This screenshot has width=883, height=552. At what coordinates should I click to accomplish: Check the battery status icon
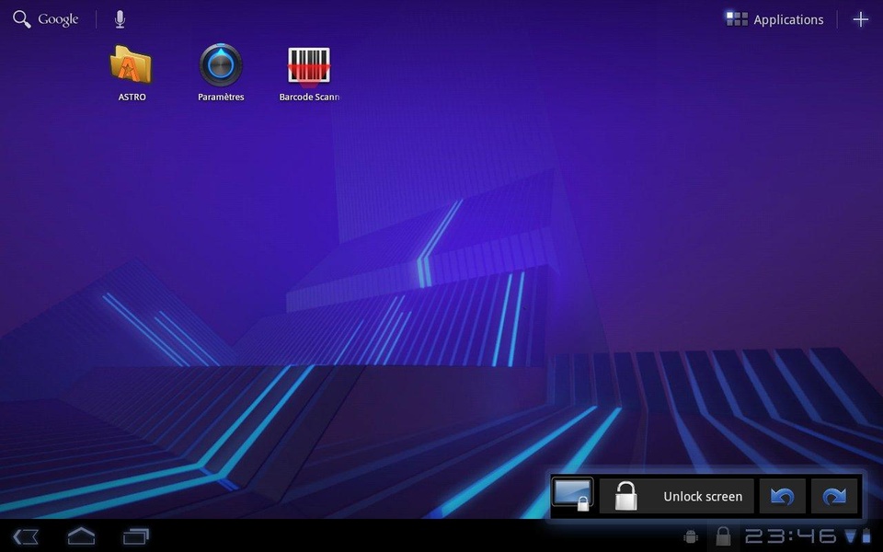[866, 536]
